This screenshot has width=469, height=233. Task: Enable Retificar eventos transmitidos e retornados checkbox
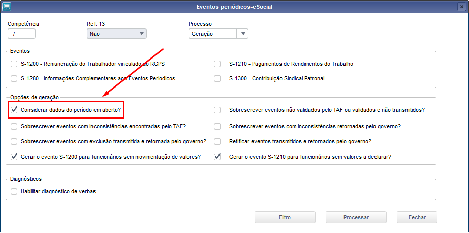click(x=217, y=141)
